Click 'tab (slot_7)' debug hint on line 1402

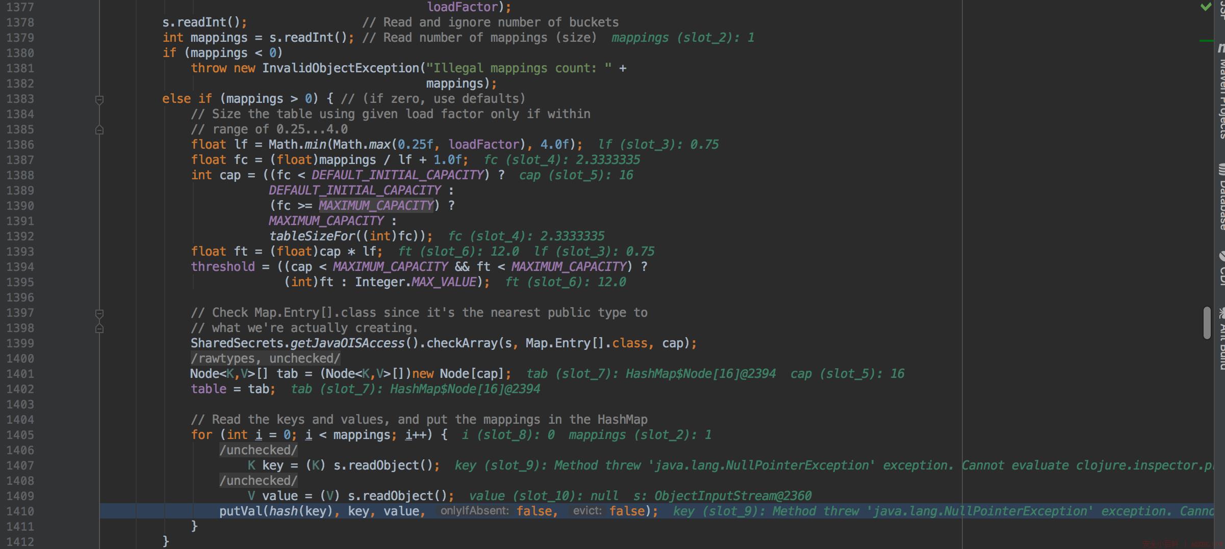point(415,389)
